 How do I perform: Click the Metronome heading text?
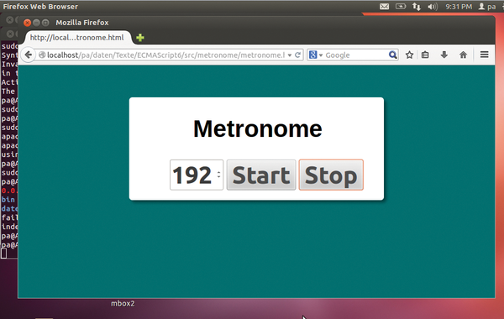[258, 128]
